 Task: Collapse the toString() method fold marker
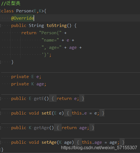coord(0,26)
